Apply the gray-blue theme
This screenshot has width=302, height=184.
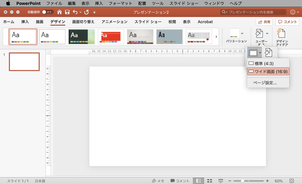169,37
